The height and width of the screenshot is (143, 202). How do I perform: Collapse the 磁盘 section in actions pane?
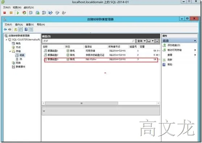click(195, 41)
